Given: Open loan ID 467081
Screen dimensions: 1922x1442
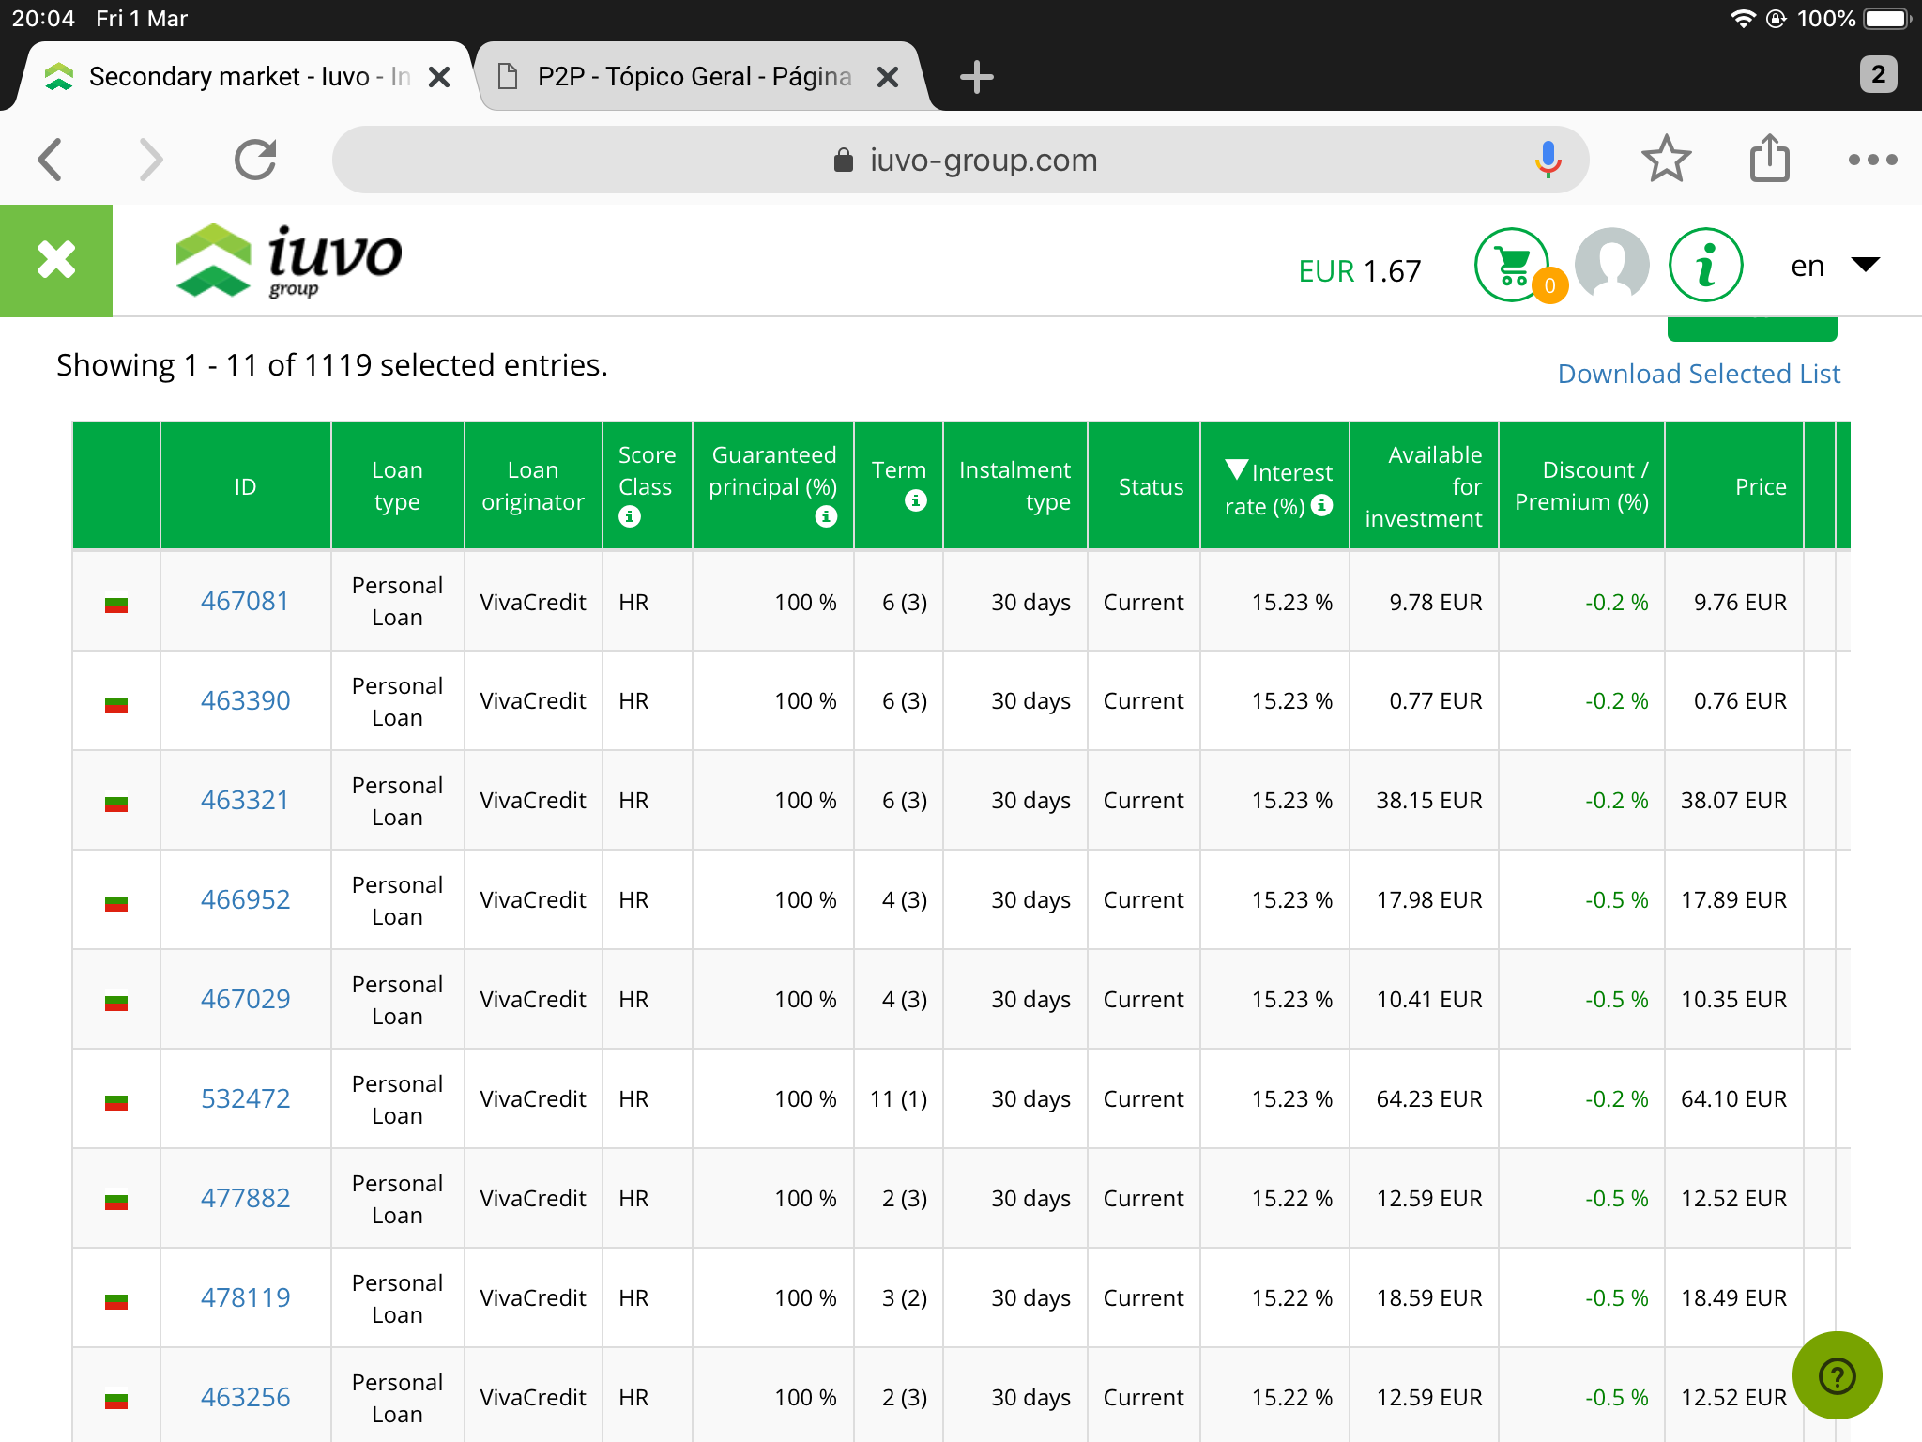Looking at the screenshot, I should tap(245, 602).
